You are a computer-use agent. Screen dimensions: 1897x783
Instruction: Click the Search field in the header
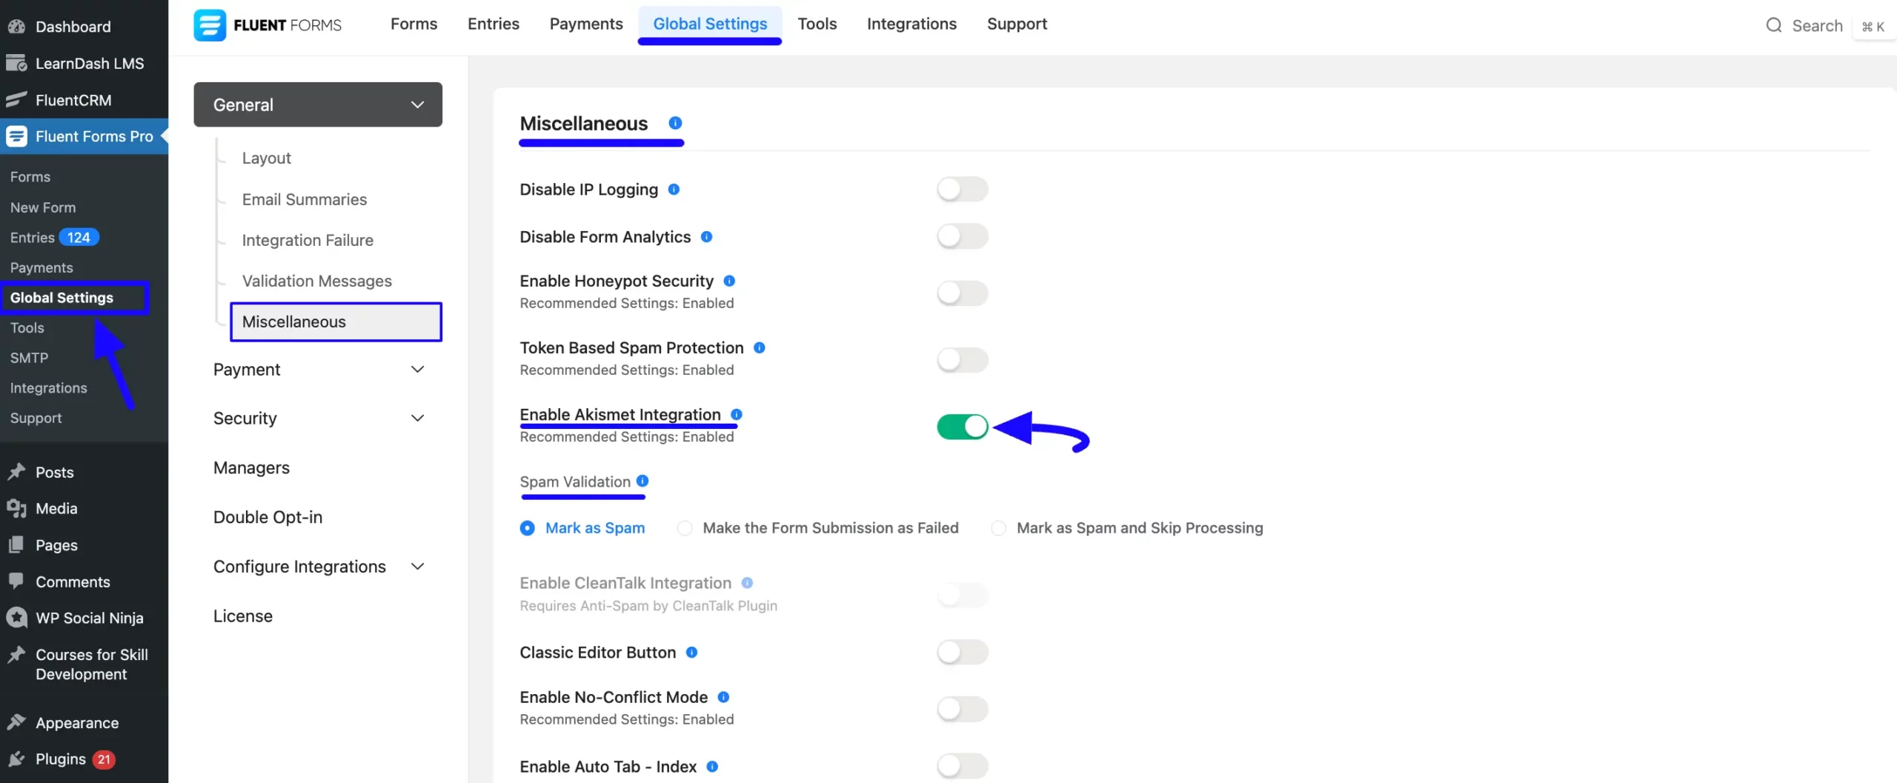pos(1817,26)
